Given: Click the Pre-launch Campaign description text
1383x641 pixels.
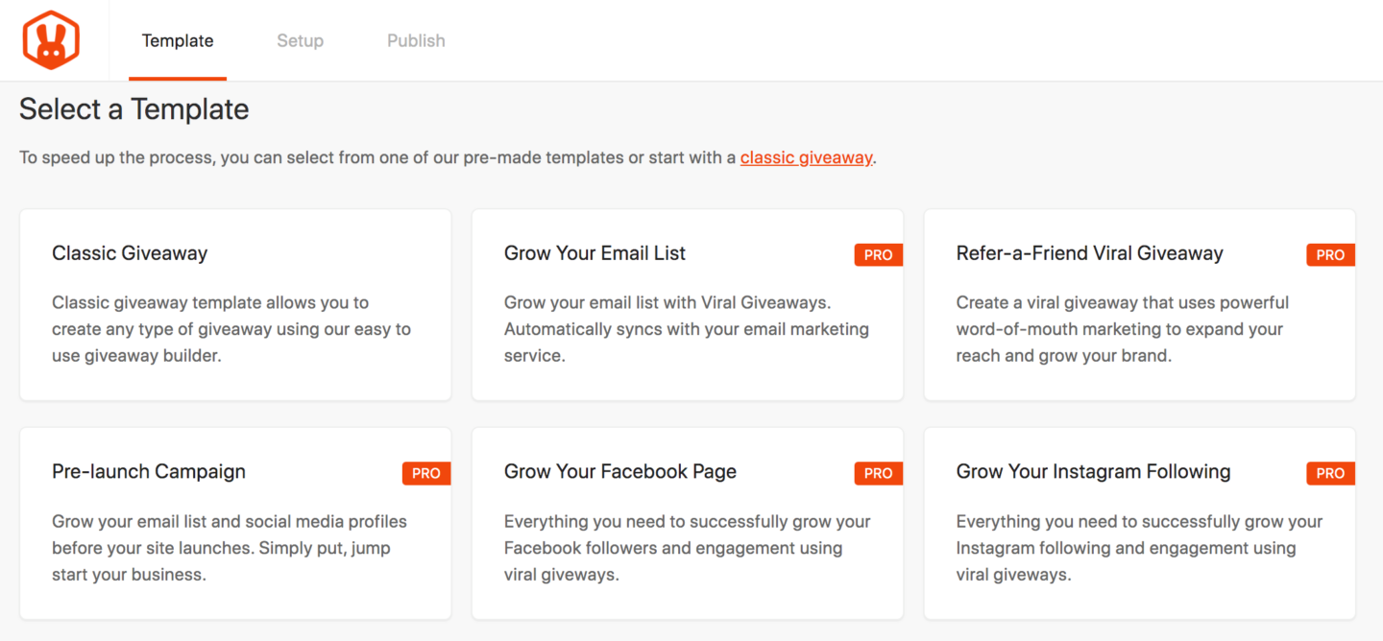Looking at the screenshot, I should coord(230,548).
